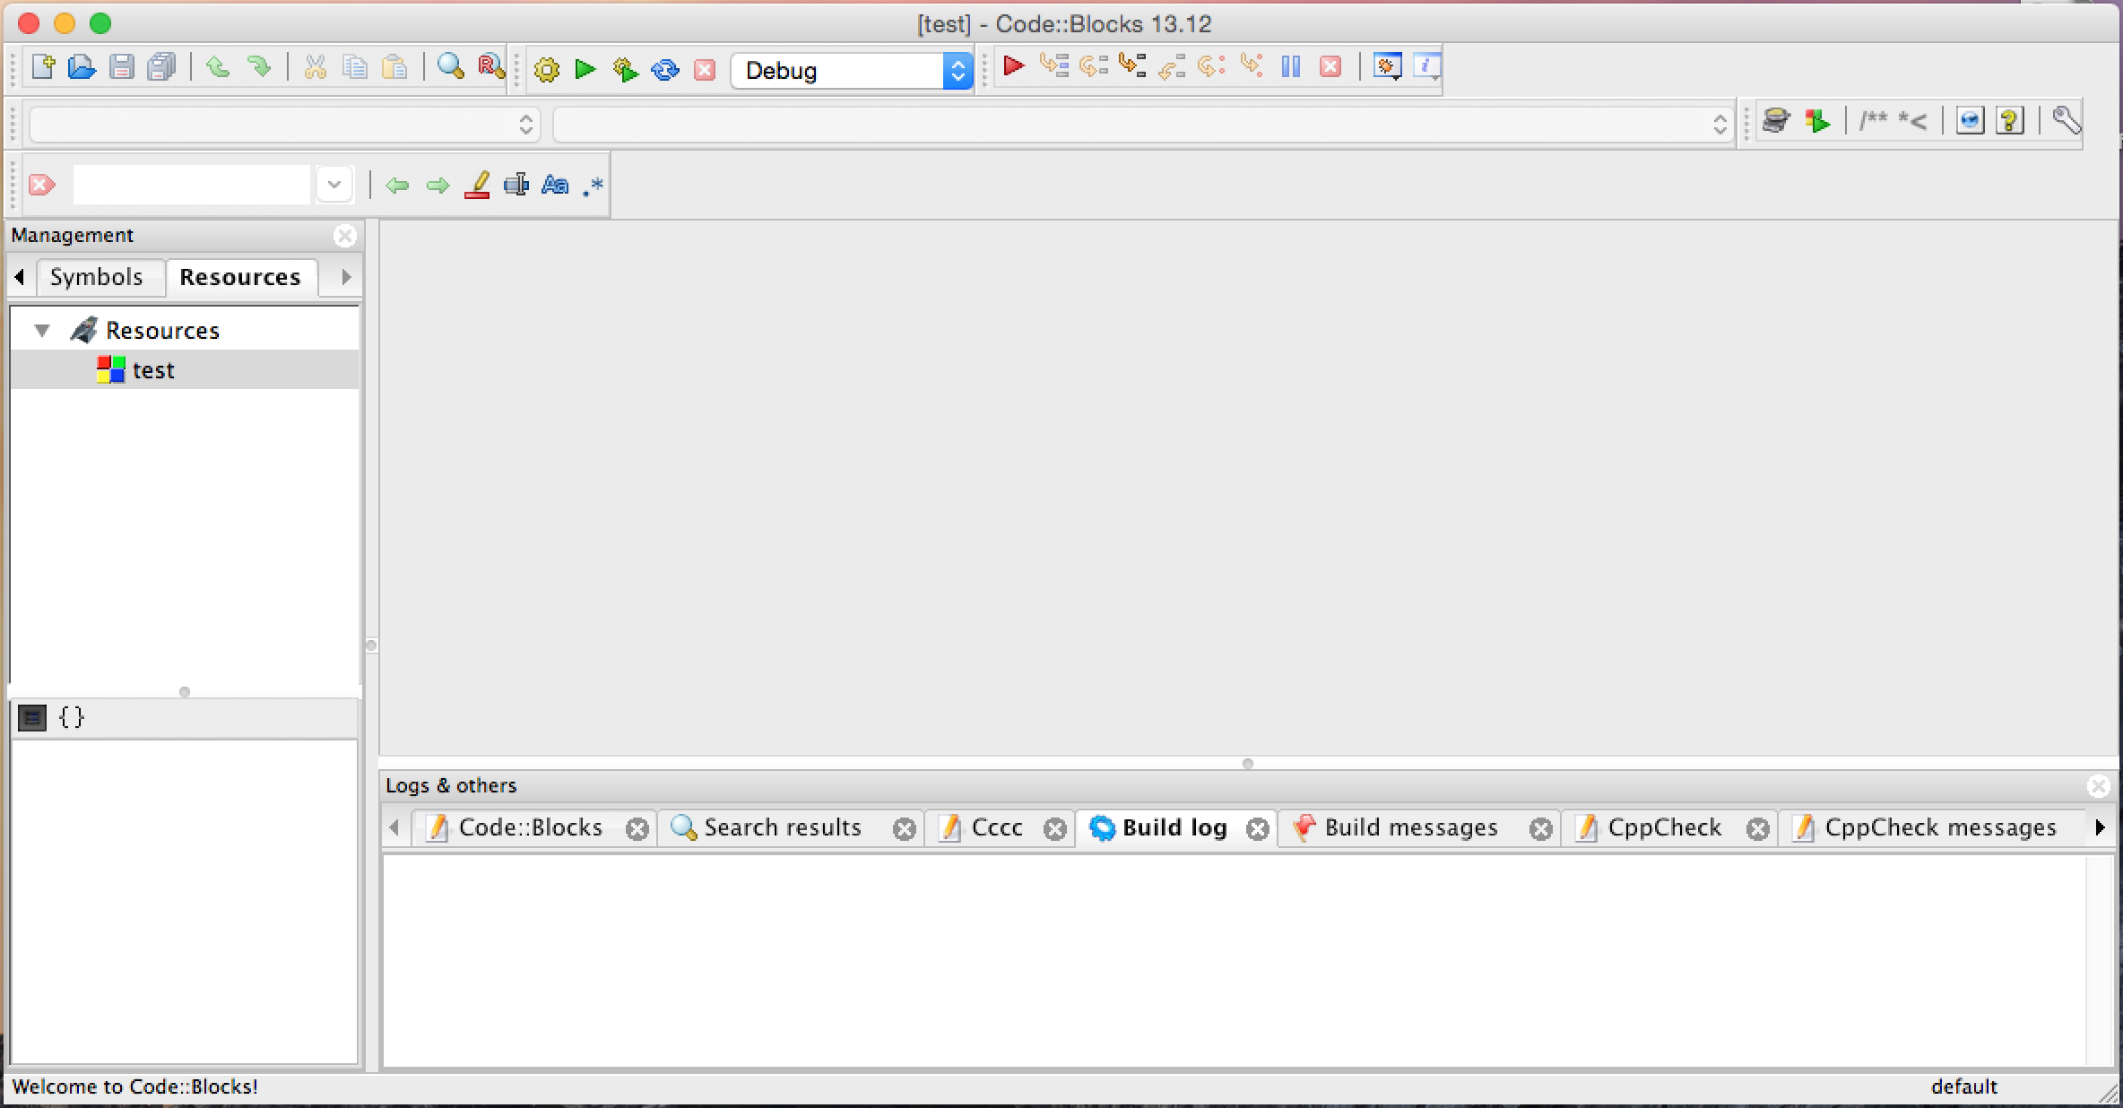Viewport: 2123px width, 1108px height.
Task: Click the Run to cursor debug icon
Action: pyautogui.click(x=1053, y=66)
